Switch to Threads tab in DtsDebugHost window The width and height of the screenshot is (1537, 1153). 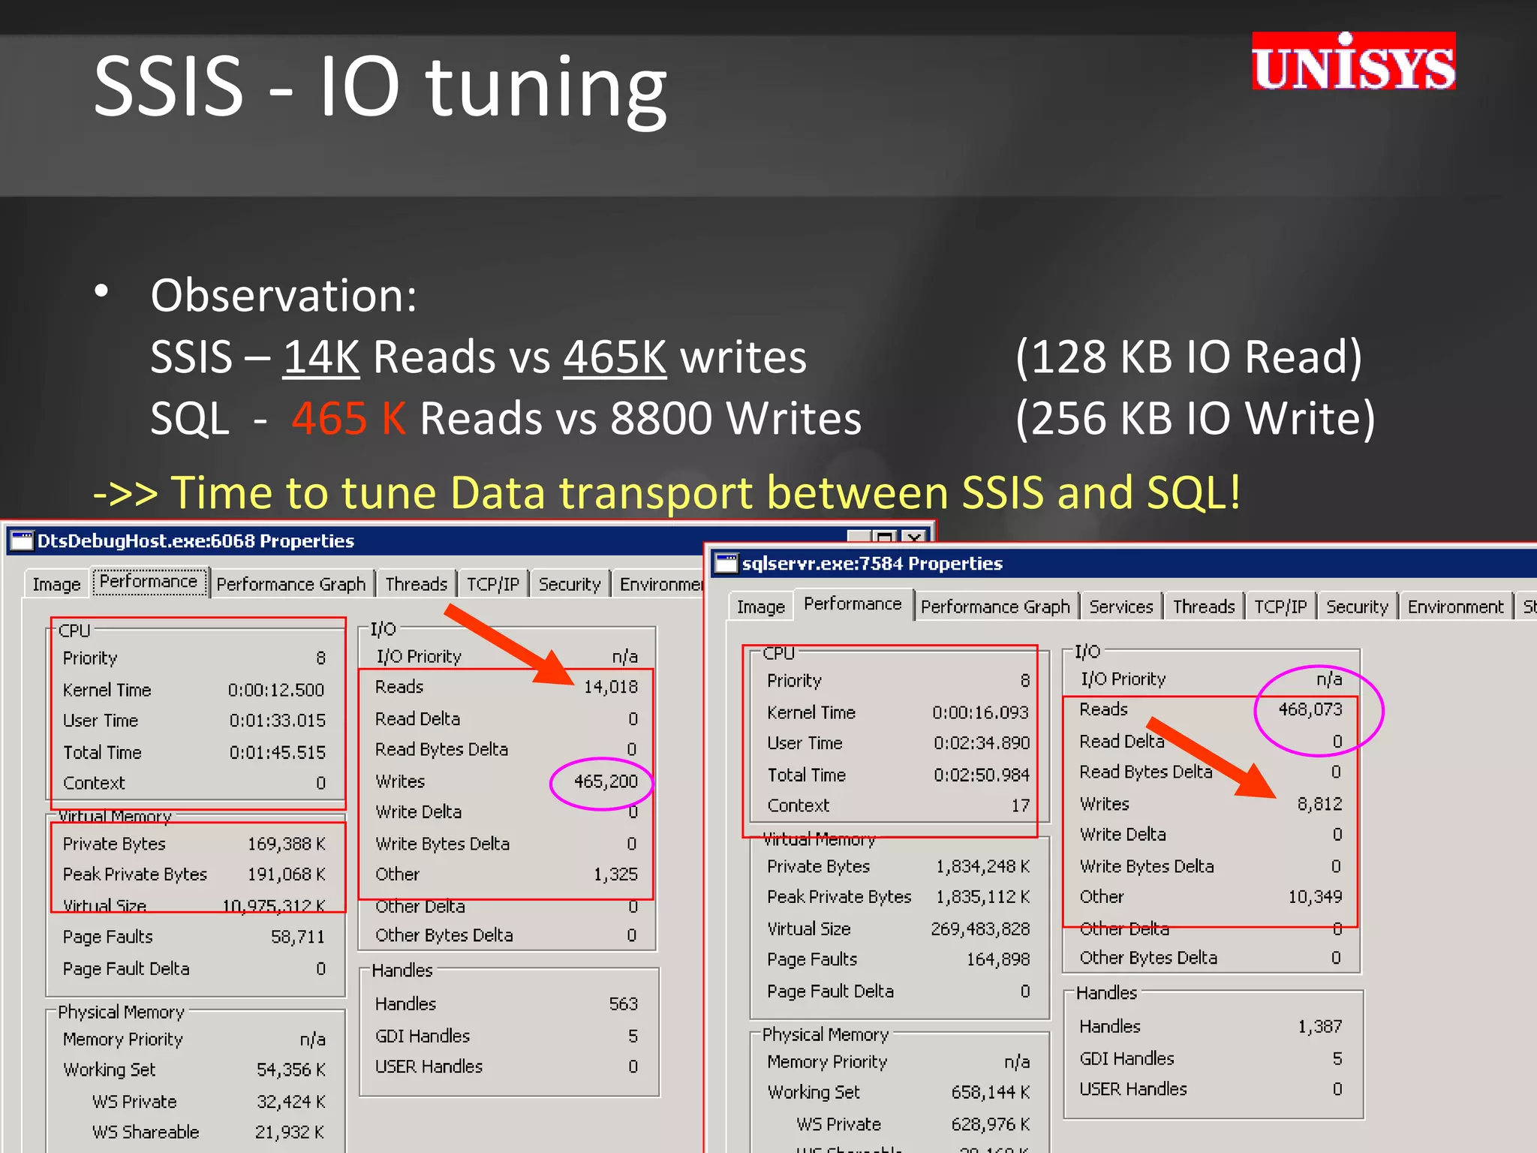tap(417, 584)
